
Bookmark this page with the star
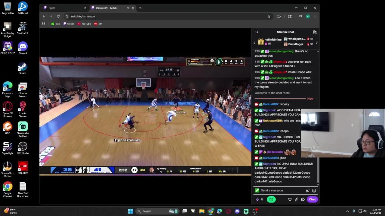269,16
